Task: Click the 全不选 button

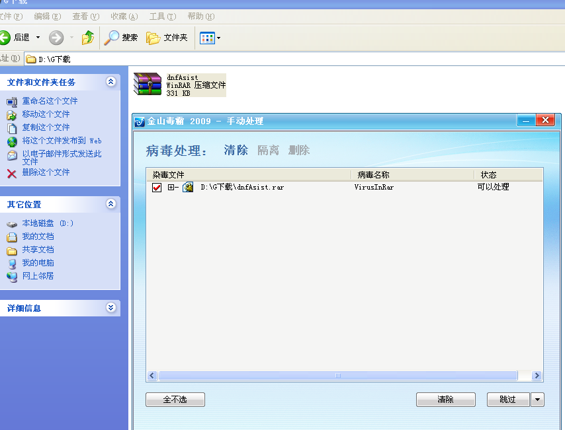Action: pyautogui.click(x=175, y=400)
